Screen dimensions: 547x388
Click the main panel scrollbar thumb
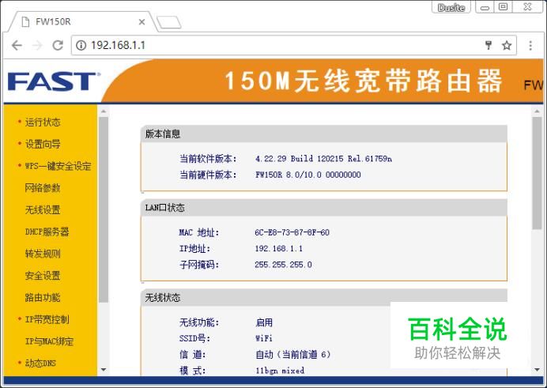(x=538, y=173)
